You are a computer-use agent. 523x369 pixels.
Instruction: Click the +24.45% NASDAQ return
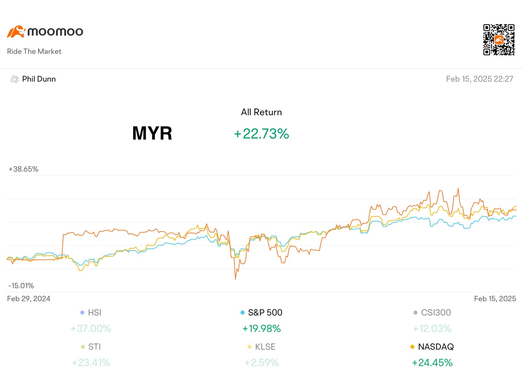pyautogui.click(x=432, y=363)
